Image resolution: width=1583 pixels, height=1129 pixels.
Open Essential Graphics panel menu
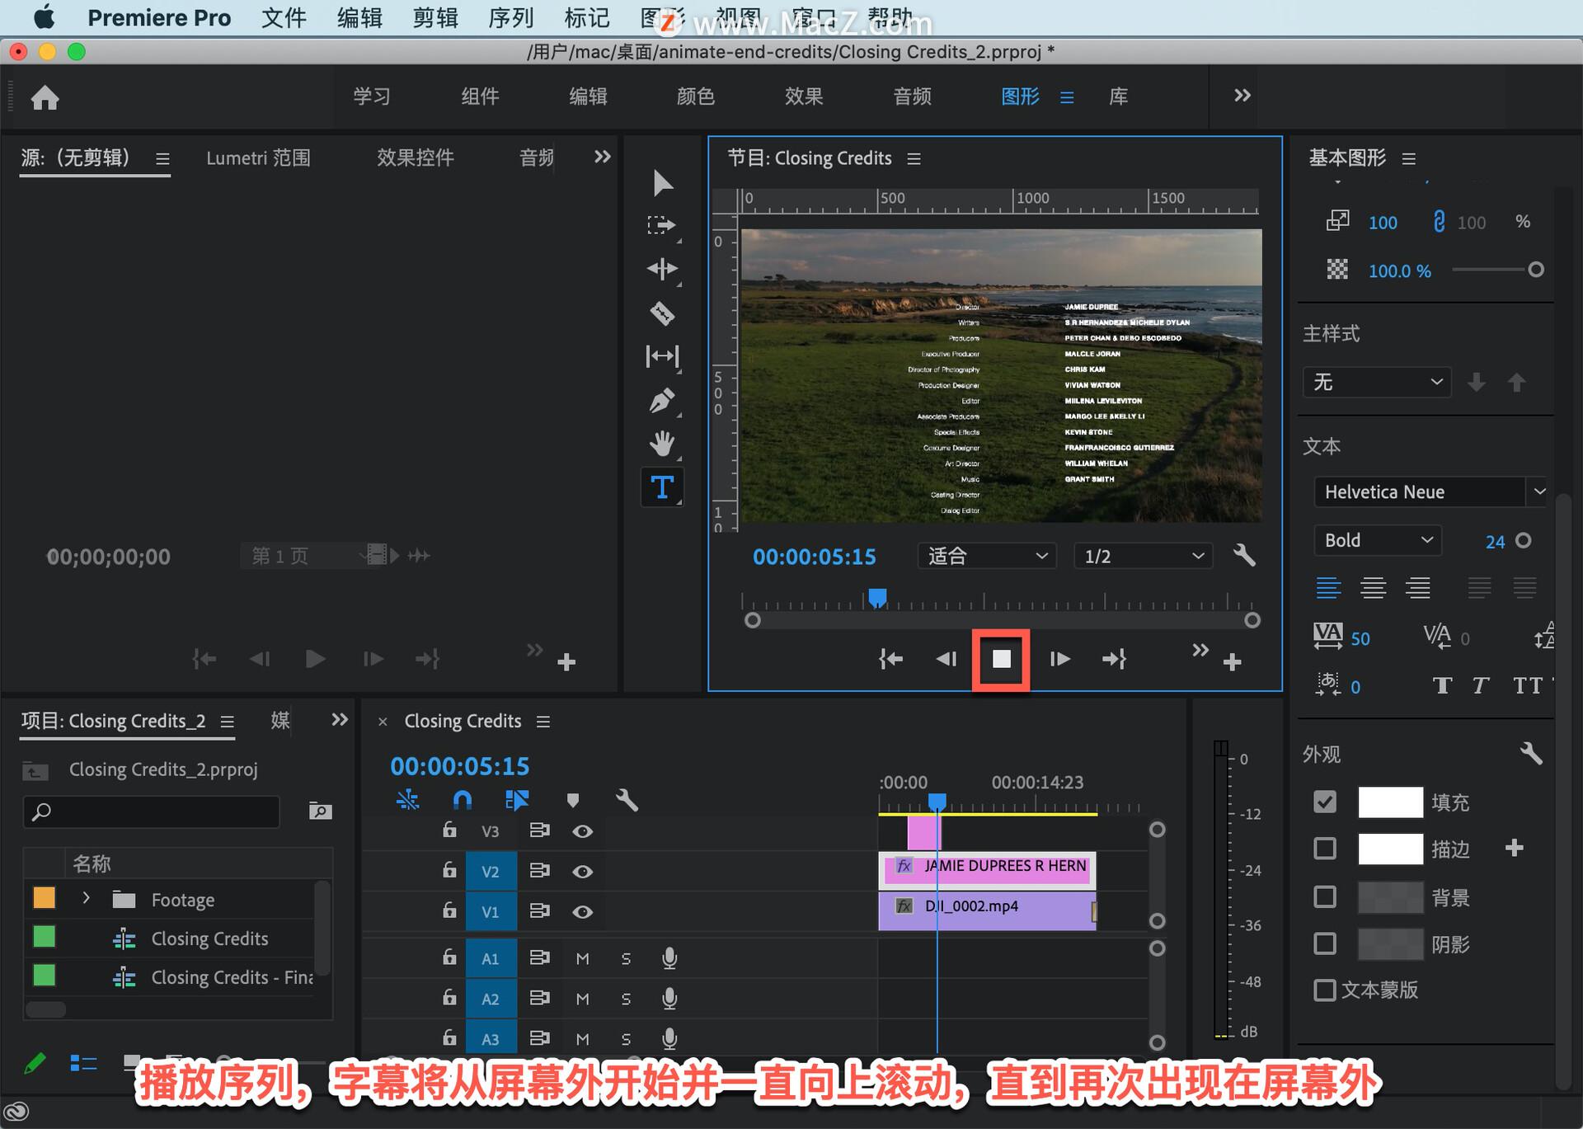point(1408,158)
